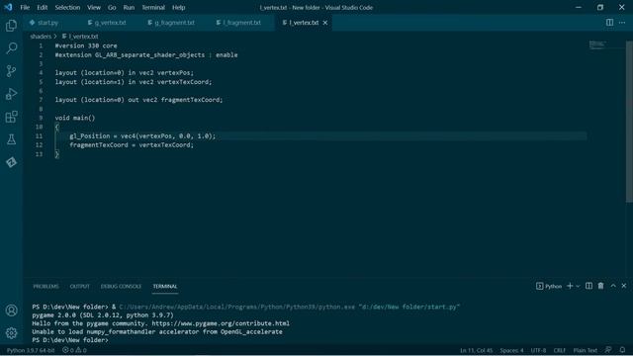Open the View menu

coord(94,7)
